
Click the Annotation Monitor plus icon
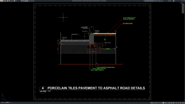177,103
